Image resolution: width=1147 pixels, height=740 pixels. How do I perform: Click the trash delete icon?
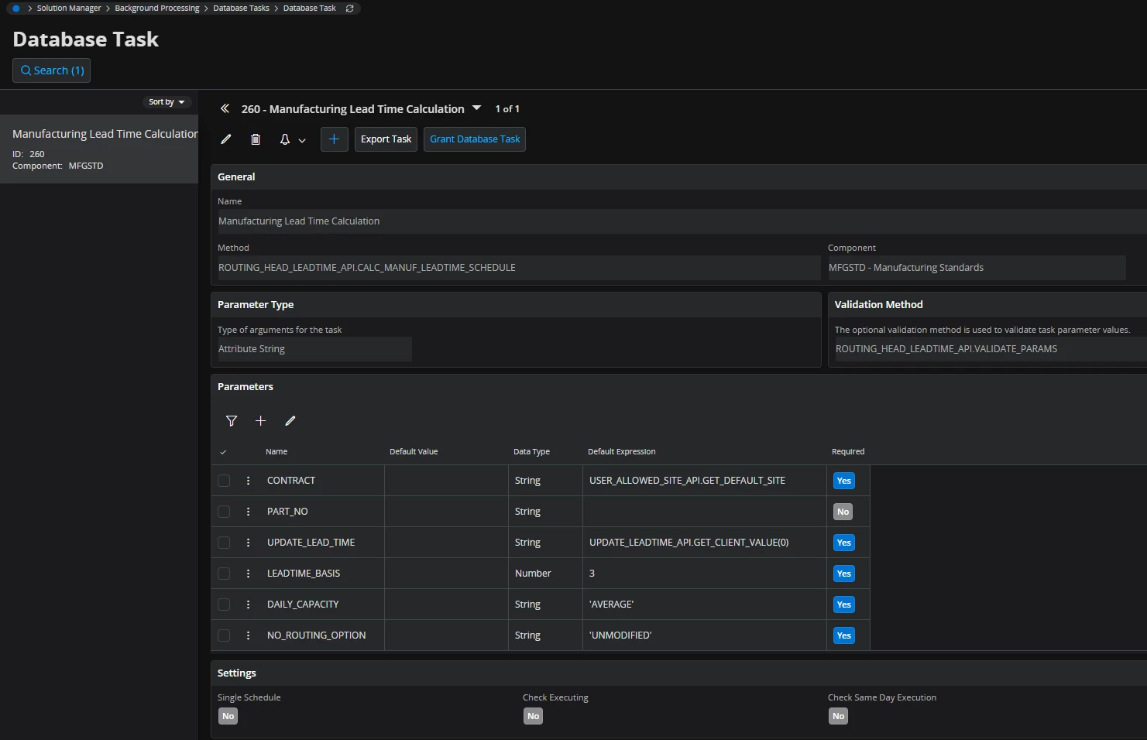[x=256, y=139]
